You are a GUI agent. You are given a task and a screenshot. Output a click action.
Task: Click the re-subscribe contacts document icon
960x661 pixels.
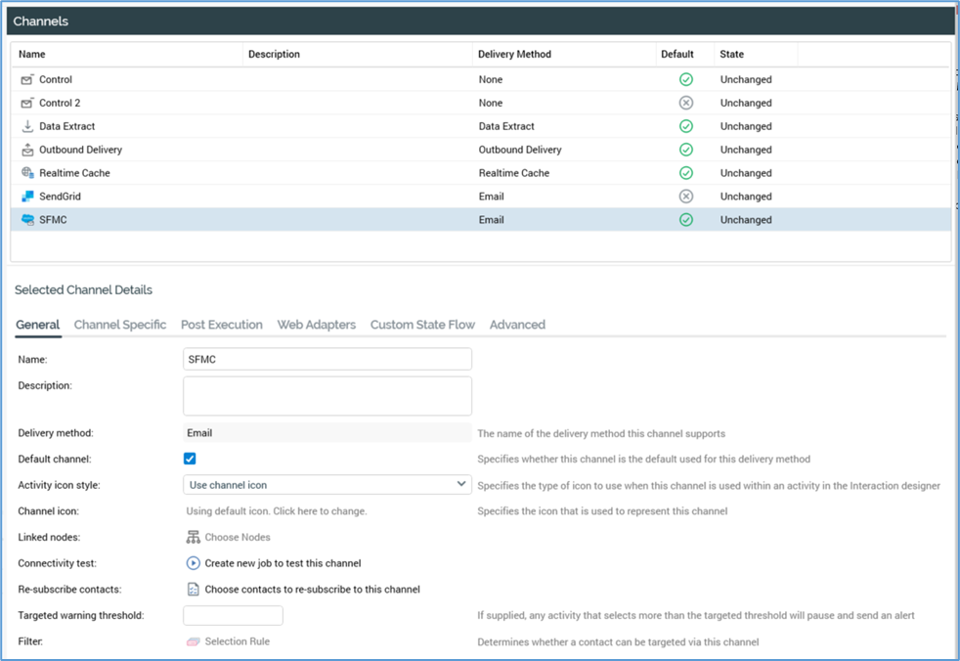pyautogui.click(x=193, y=590)
